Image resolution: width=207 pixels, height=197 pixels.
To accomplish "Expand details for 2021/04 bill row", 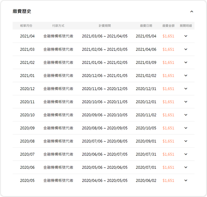I will pos(186,36).
